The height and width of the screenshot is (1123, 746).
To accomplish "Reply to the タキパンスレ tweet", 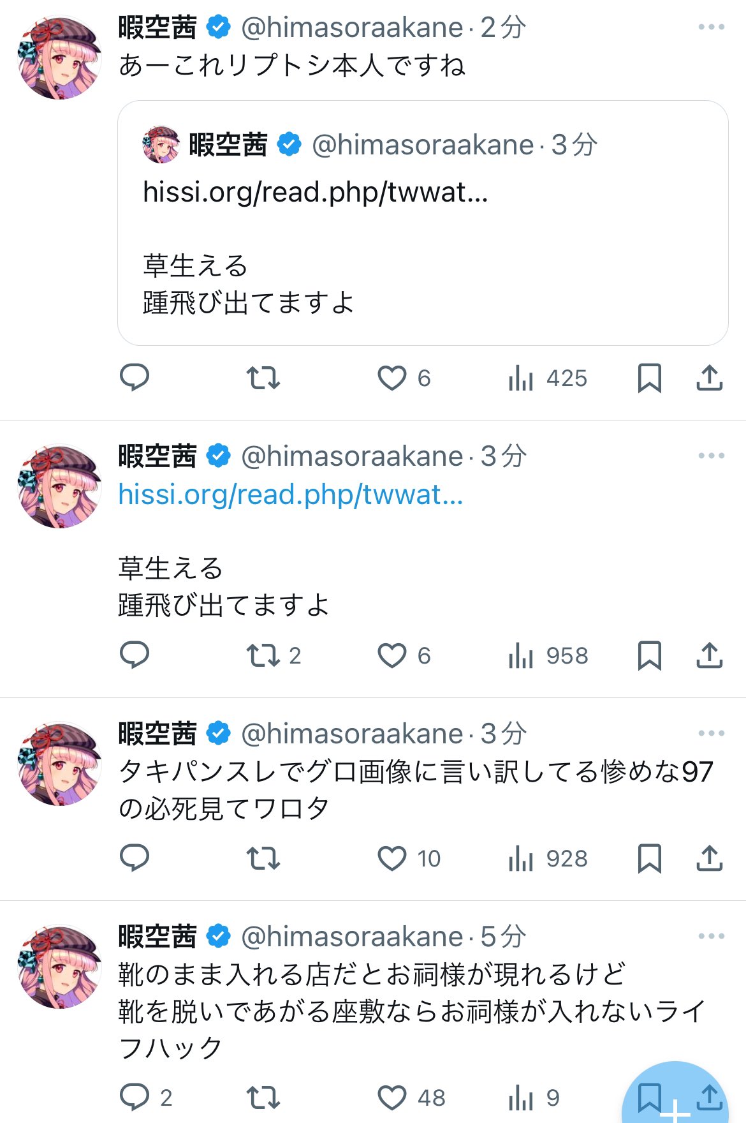I will (x=135, y=858).
